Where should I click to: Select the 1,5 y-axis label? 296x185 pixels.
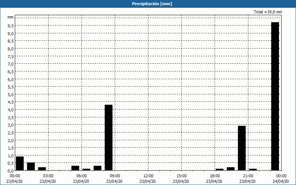coord(11,148)
